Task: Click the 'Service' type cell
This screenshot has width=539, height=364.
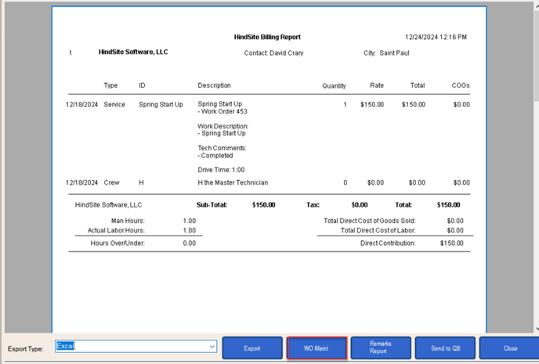Action: click(114, 104)
